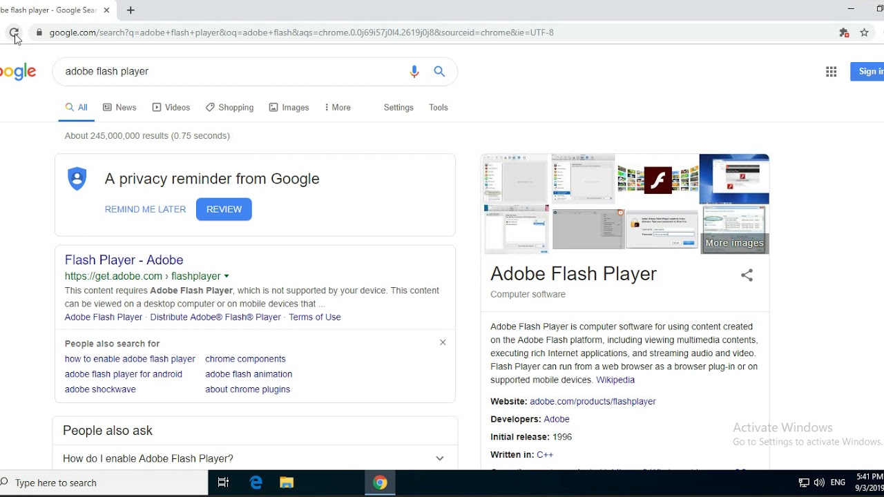This screenshot has width=884, height=497.
Task: Click the REVIEW button in the privacy reminder
Action: coord(224,209)
